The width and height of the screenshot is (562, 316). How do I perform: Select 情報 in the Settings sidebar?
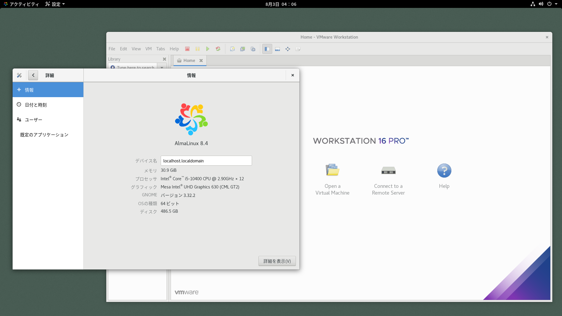48,90
